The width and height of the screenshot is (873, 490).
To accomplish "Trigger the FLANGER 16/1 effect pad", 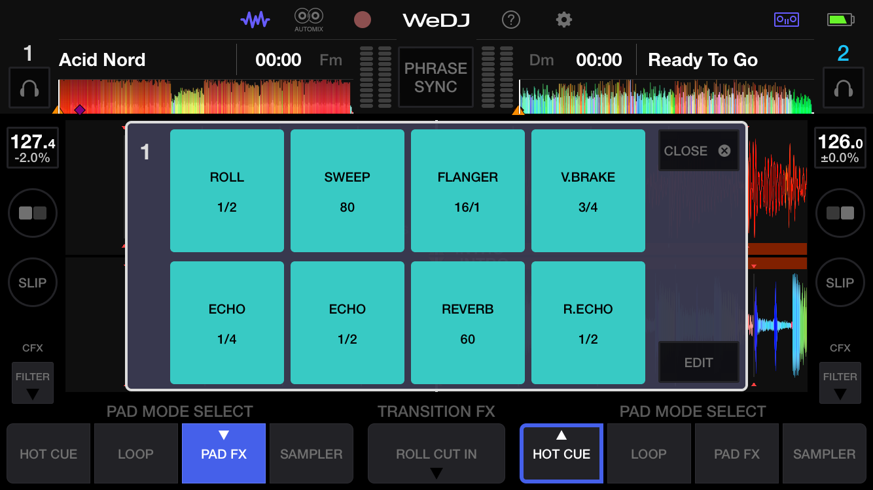I will click(467, 191).
